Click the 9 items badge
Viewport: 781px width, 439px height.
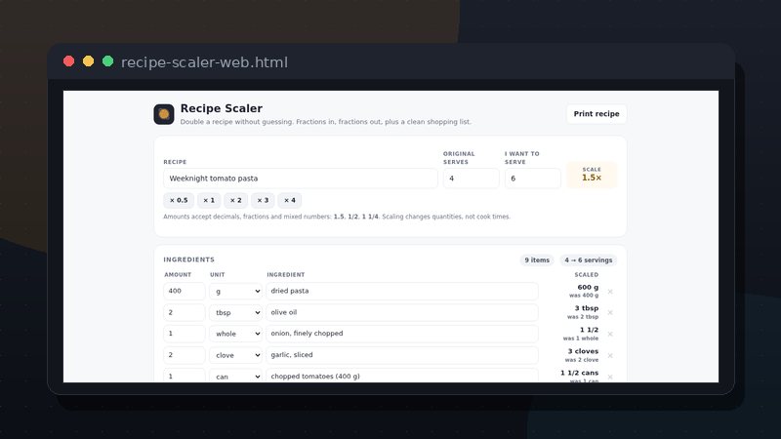point(537,259)
